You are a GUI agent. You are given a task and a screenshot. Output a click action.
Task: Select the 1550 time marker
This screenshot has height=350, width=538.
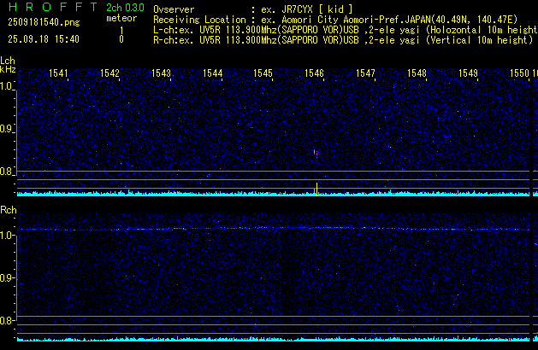pos(519,73)
